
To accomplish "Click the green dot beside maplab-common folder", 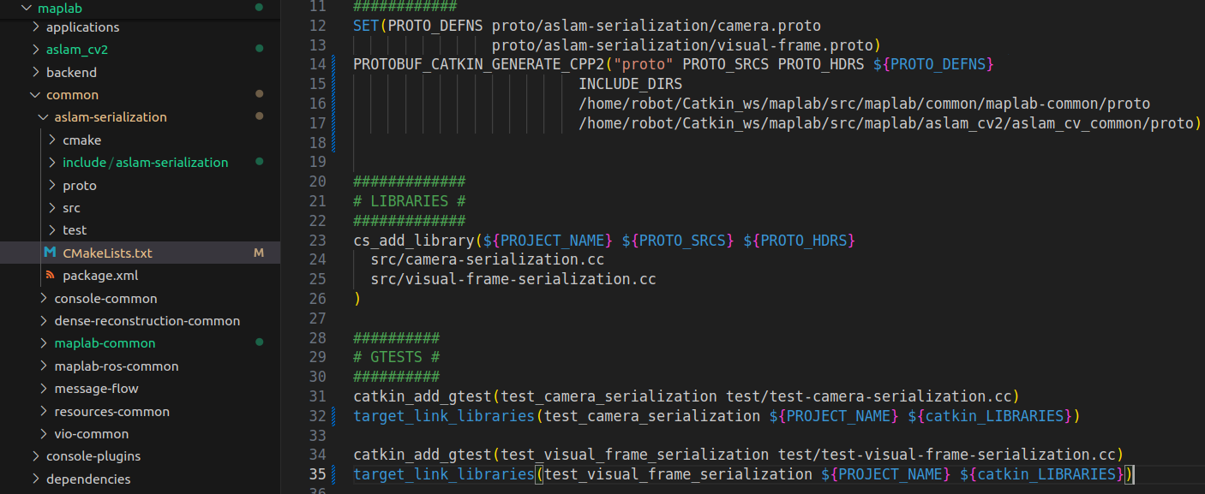I will click(x=258, y=342).
